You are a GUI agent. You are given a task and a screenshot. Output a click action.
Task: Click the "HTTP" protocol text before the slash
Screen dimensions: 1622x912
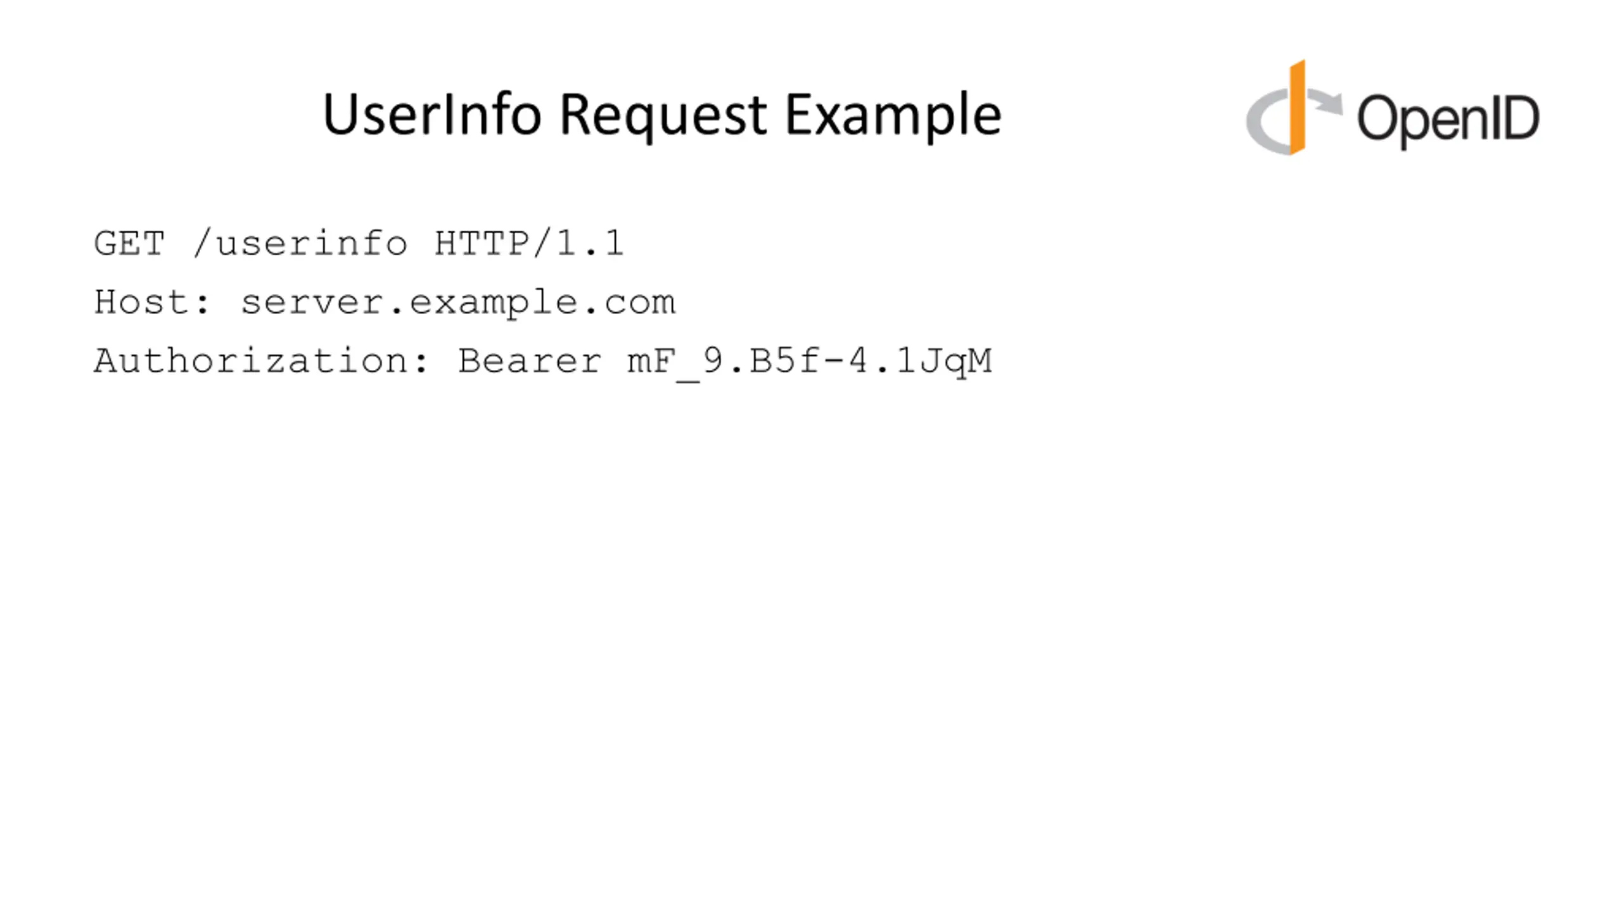click(482, 244)
